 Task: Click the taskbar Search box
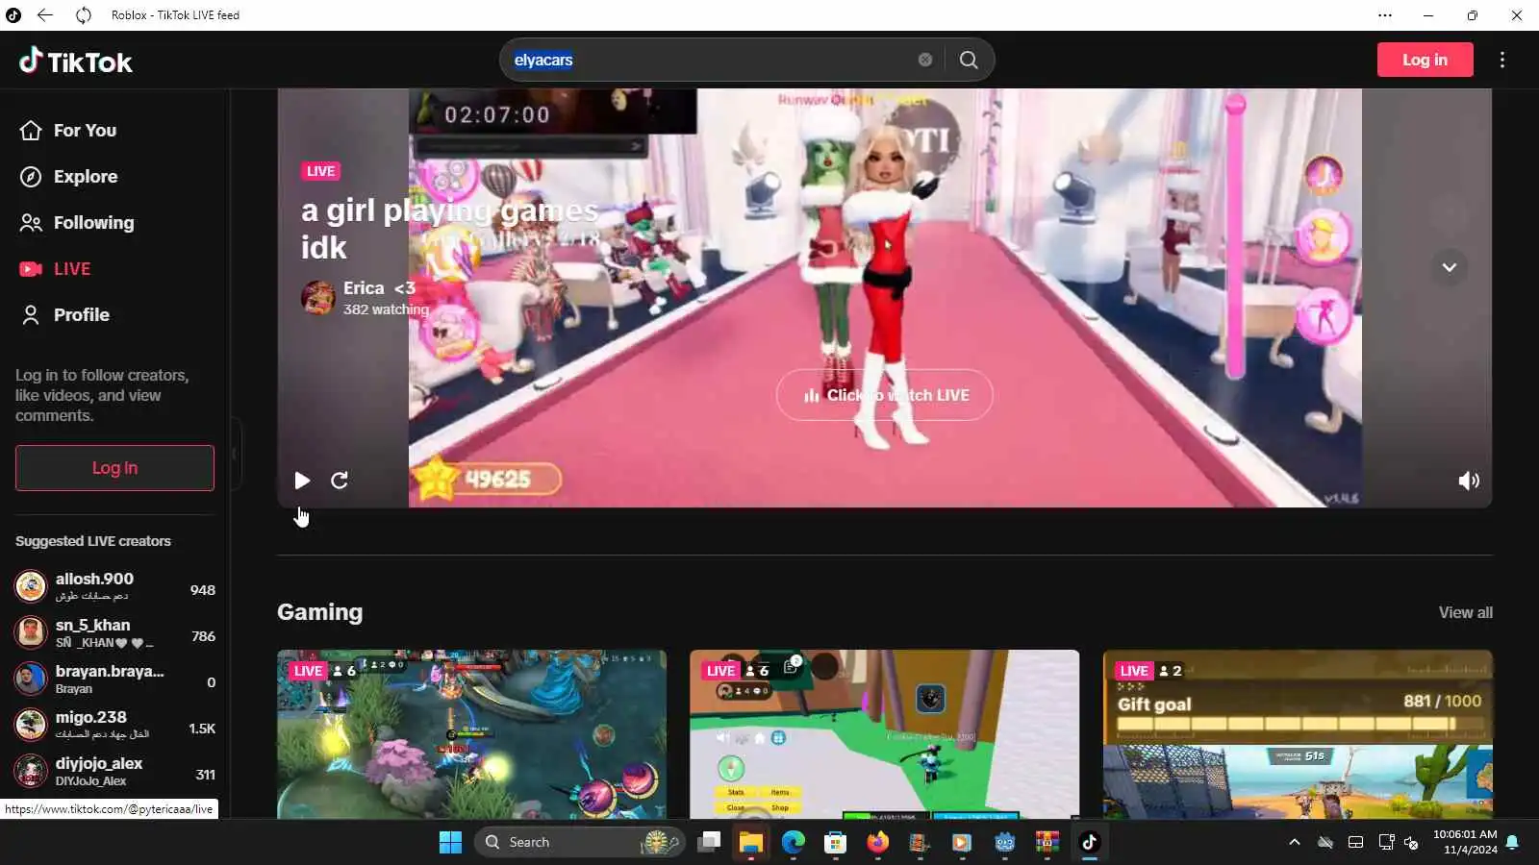point(579,842)
